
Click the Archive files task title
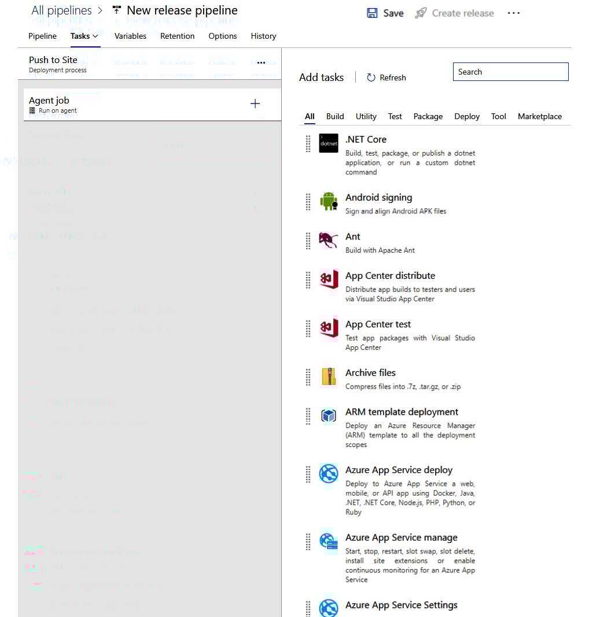click(370, 372)
